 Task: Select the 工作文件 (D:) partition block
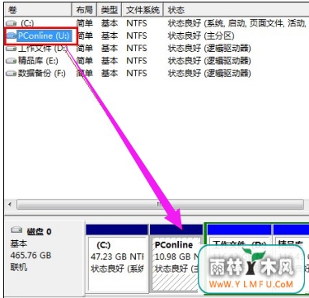(x=238, y=258)
